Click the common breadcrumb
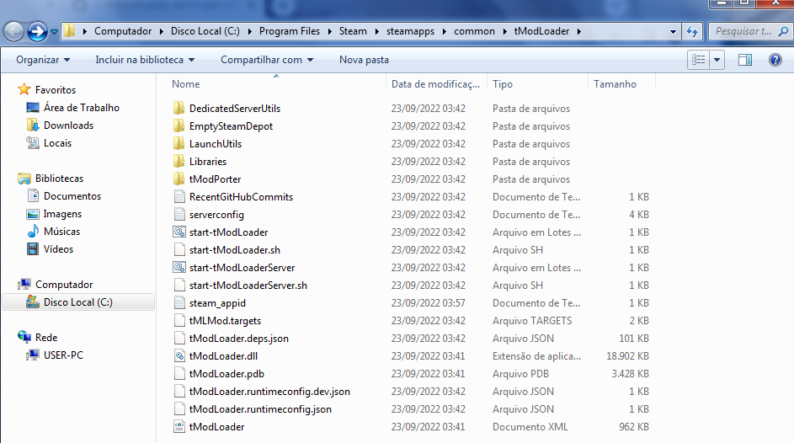Screen dimensions: 794x443 point(474,31)
